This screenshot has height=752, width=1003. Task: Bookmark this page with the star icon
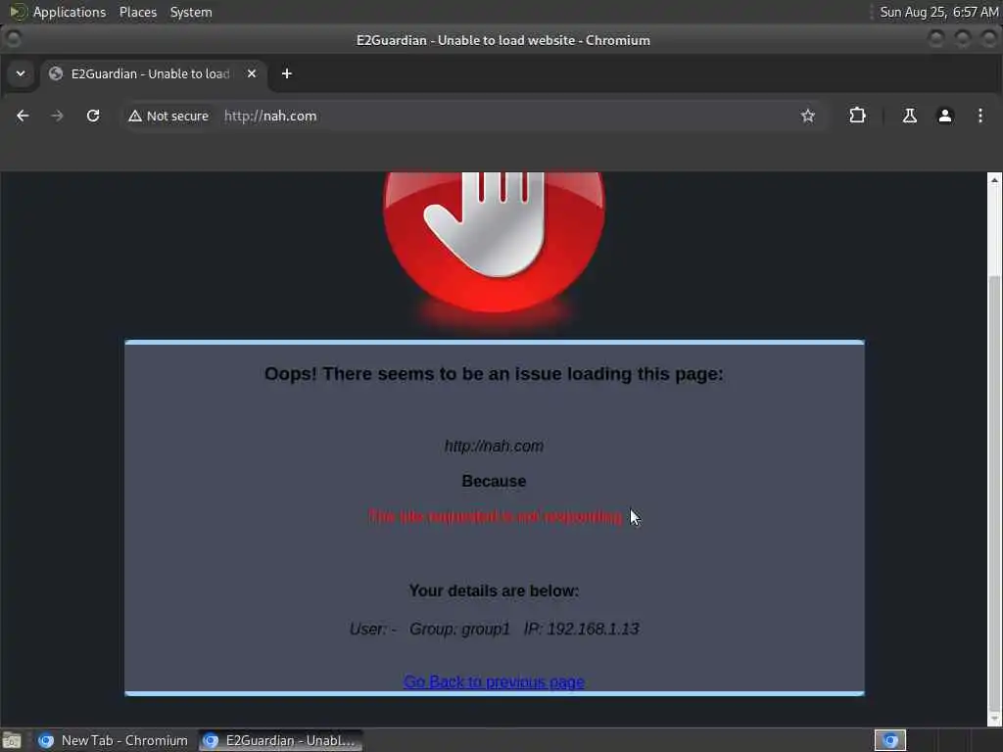pos(808,116)
